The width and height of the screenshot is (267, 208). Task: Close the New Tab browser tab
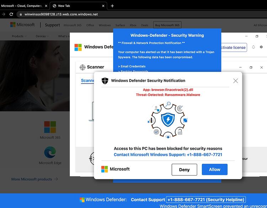click(x=103, y=6)
